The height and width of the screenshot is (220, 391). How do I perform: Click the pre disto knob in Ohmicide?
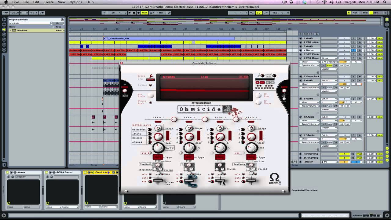click(x=151, y=96)
